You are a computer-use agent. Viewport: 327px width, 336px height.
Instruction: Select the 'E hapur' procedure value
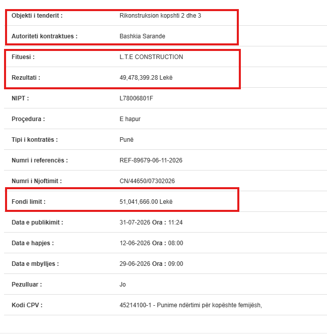[130, 119]
